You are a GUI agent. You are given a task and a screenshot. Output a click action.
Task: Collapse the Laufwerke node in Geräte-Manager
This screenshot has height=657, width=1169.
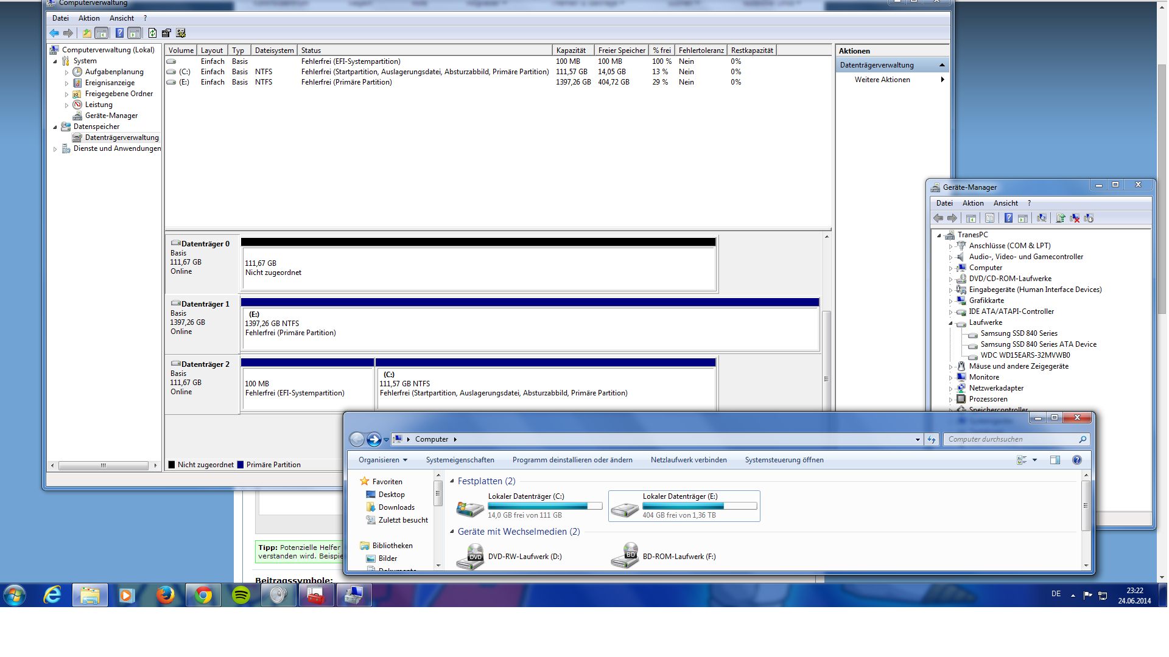950,323
